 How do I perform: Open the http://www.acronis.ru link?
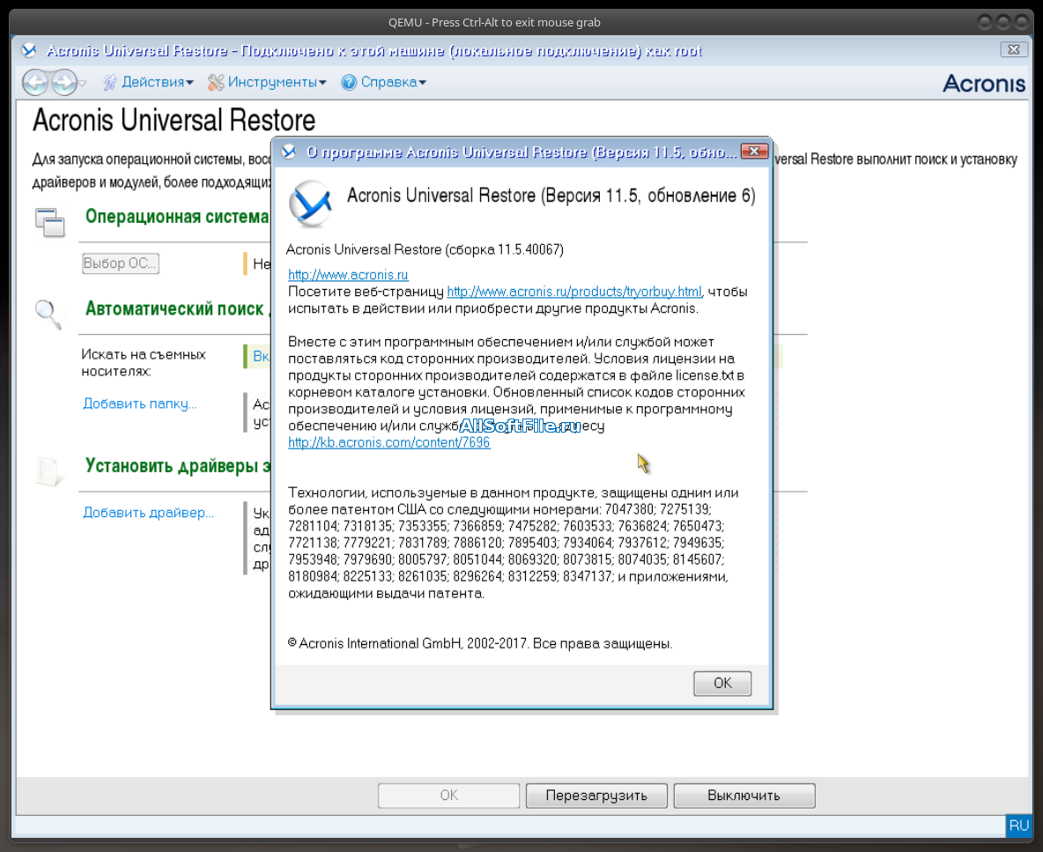pos(348,275)
